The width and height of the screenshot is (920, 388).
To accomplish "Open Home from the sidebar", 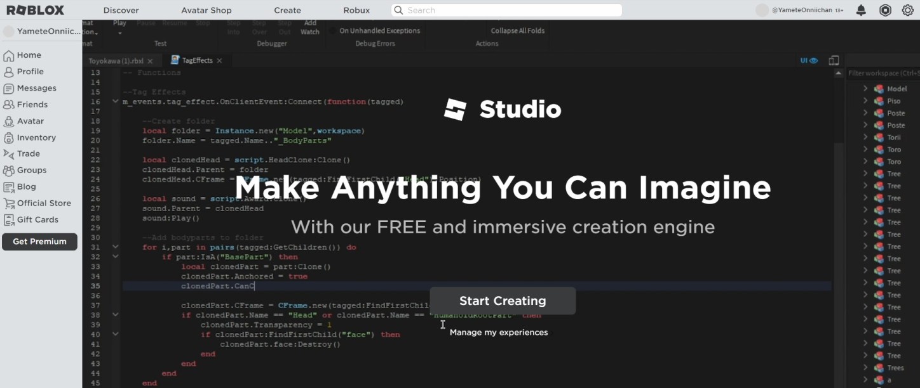I will pyautogui.click(x=29, y=55).
